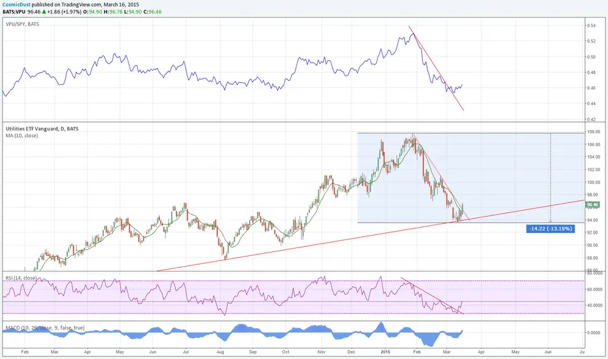Click the 108.00 level on price scale
This screenshot has width=608, height=359.
[594, 132]
